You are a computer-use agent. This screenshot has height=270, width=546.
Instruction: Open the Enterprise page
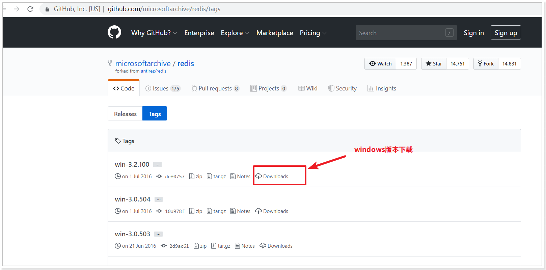click(x=199, y=33)
